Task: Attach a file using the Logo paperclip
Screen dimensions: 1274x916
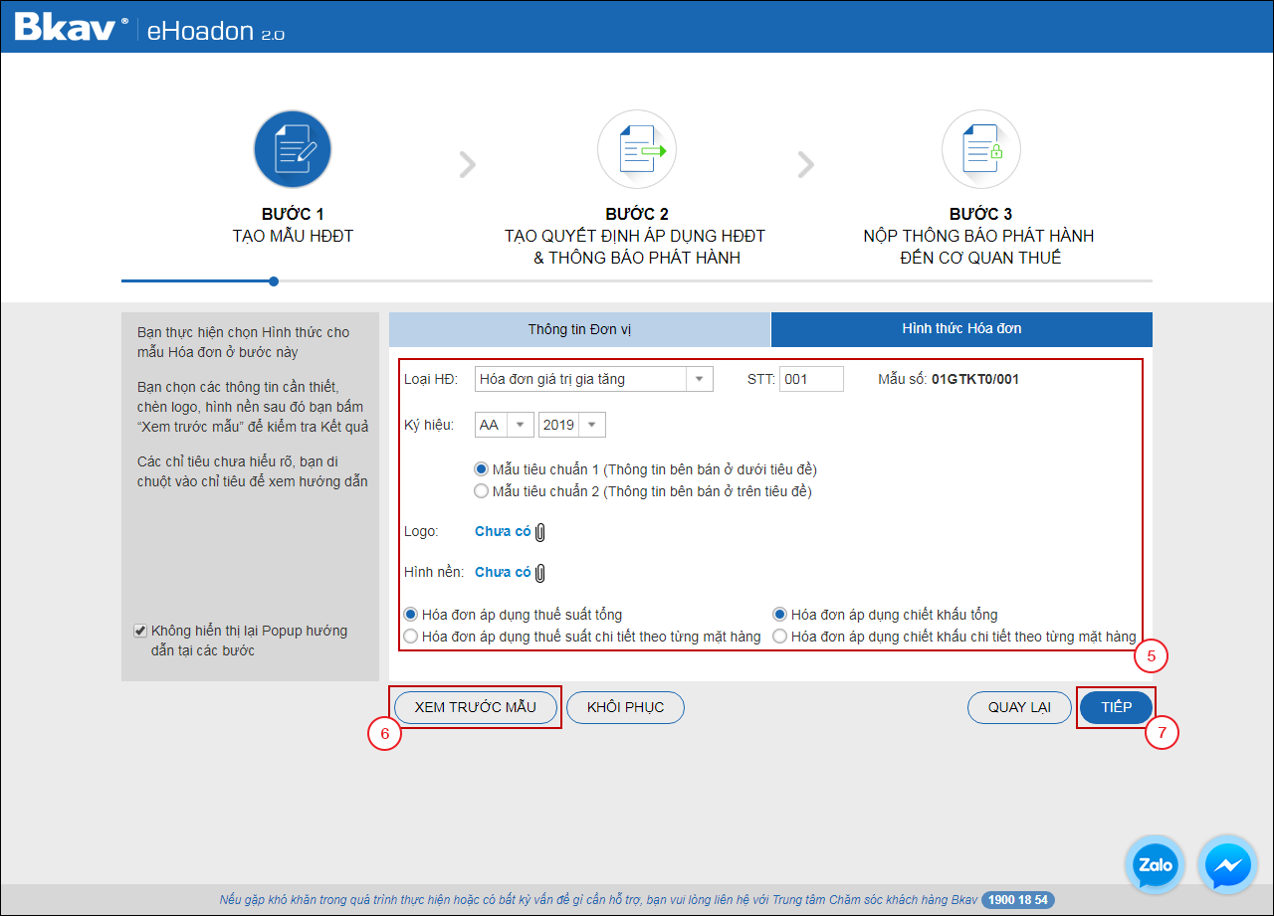Action: tap(540, 532)
